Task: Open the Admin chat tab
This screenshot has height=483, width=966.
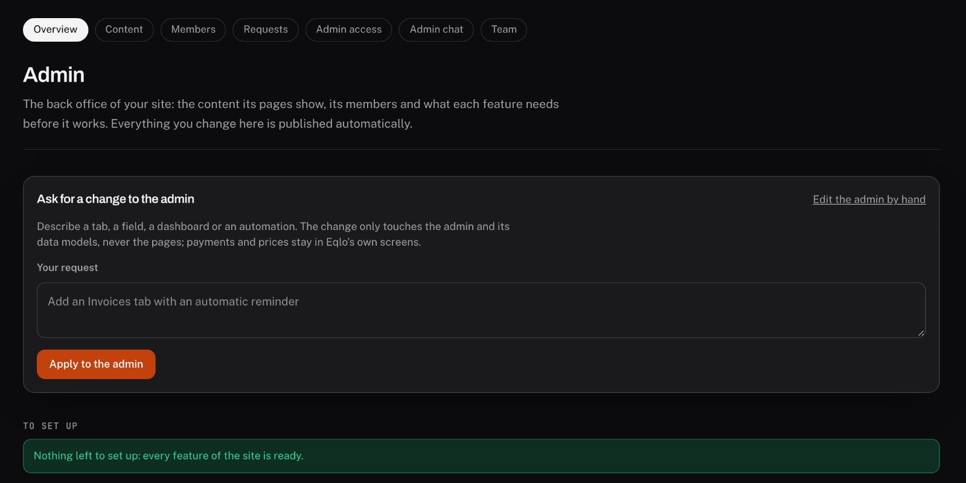Action: click(437, 30)
